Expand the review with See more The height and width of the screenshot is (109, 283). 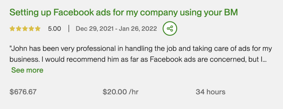[x=27, y=70]
